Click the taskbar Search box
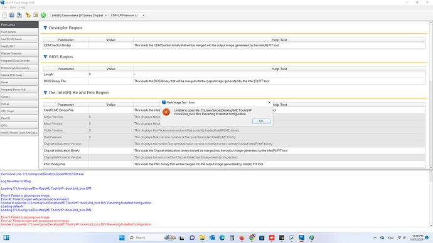 [x=152, y=237]
